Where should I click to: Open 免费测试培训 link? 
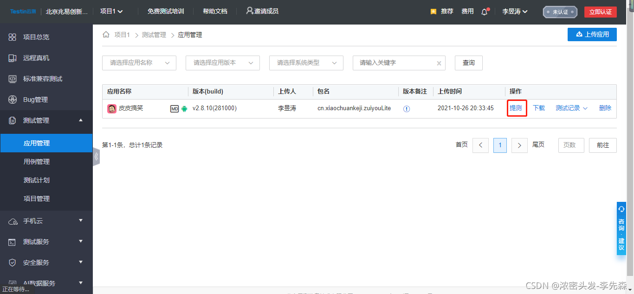tap(166, 12)
